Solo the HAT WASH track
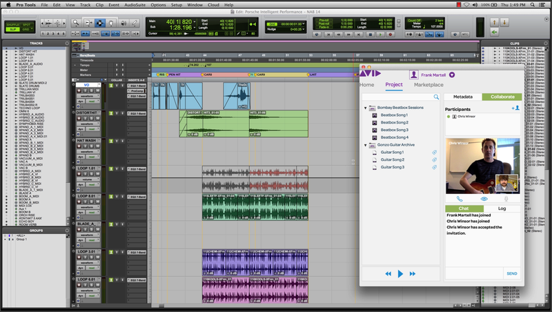 point(91,146)
